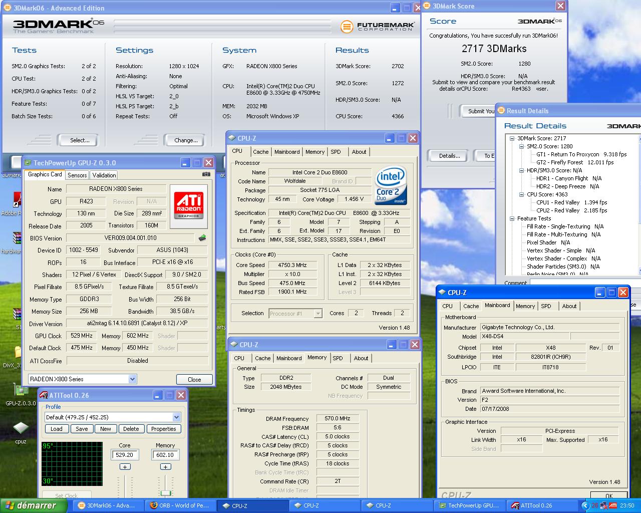Select GT2 - Firefly Forest row

click(575, 162)
